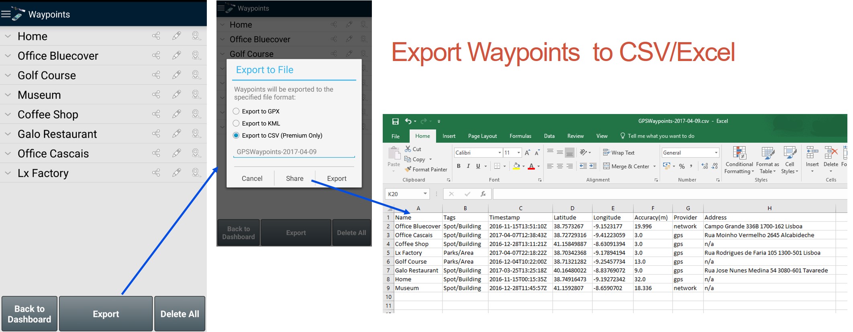Click the share icon for Home waypoint
Screen dimensions: 853x332
tap(156, 36)
